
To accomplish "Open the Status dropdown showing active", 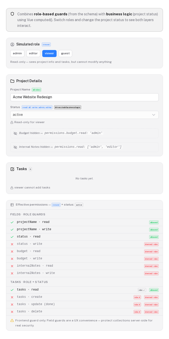I will (x=84, y=115).
